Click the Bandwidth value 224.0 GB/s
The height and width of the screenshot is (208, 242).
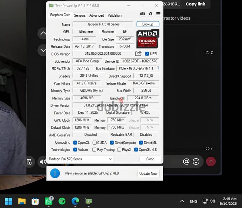[143, 98]
